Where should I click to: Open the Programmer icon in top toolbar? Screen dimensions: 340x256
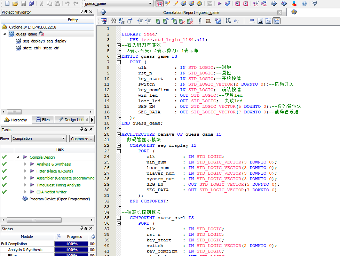(x=284, y=3)
